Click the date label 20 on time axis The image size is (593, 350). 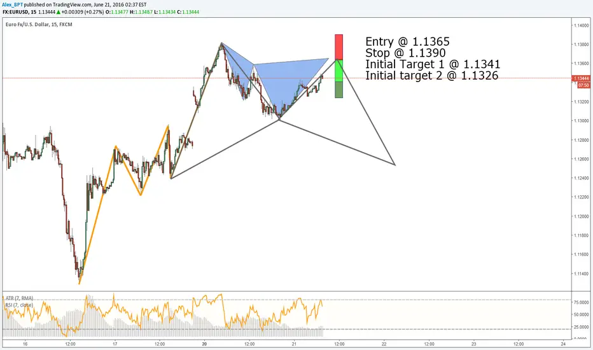(204, 344)
